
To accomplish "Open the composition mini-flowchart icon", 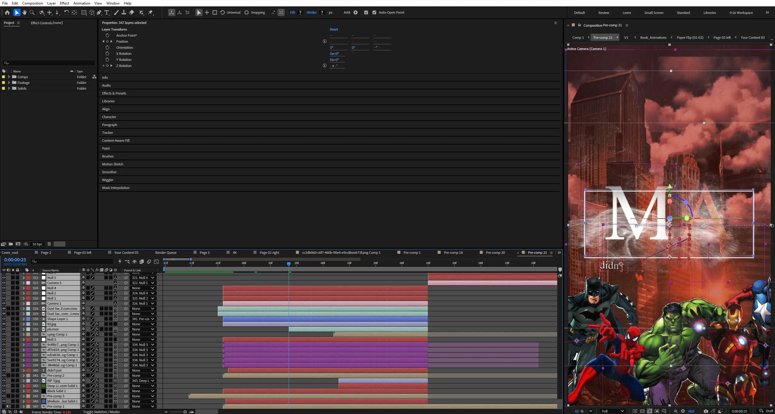I will pyautogui.click(x=127, y=261).
